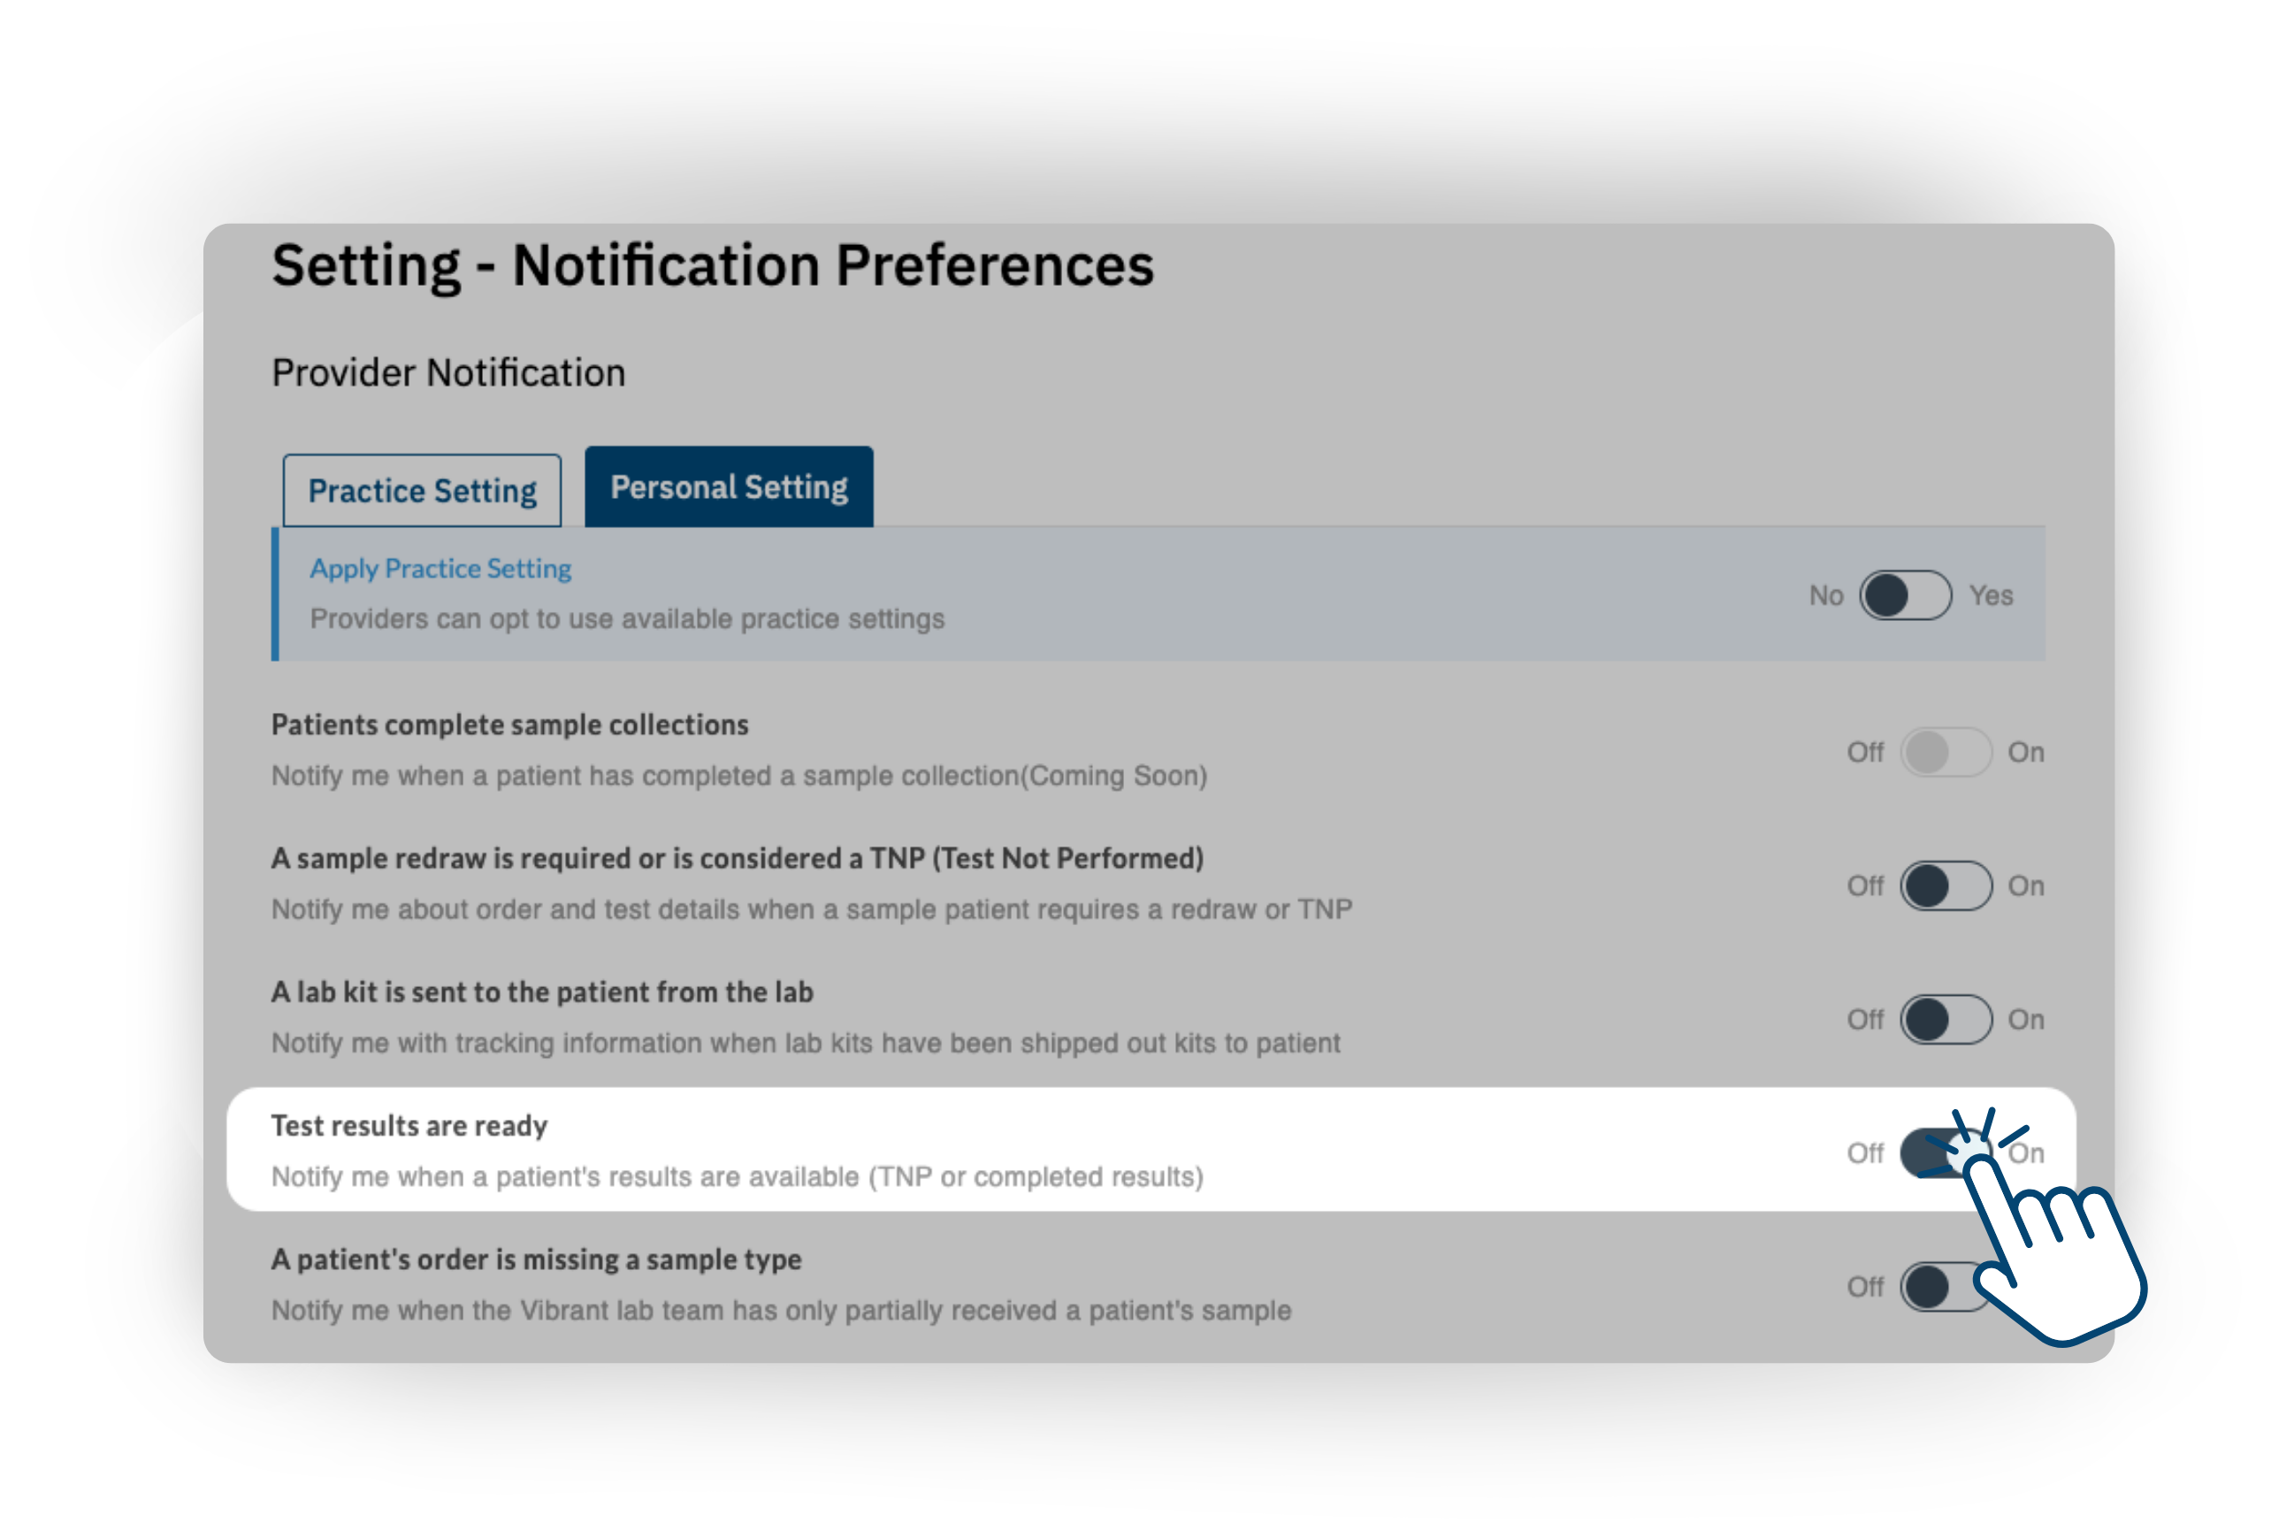Image resolution: width=2271 pixels, height=1531 pixels.
Task: Click the Off label in the lab kit row
Action: (1865, 1020)
